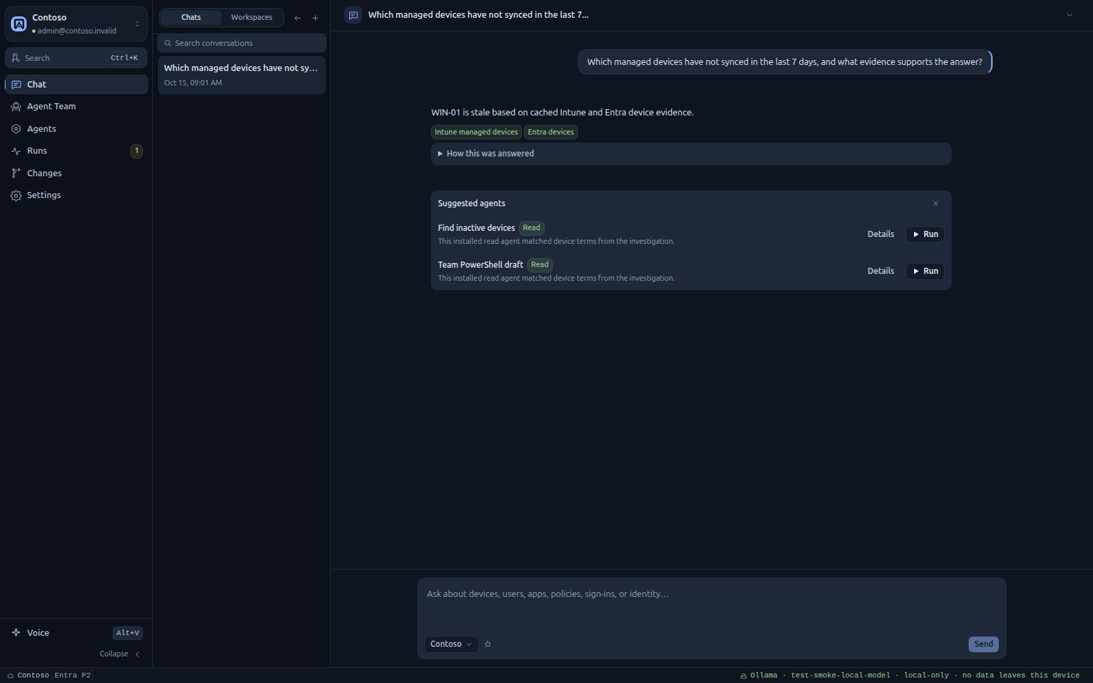Open Settings in the sidebar

76,195
